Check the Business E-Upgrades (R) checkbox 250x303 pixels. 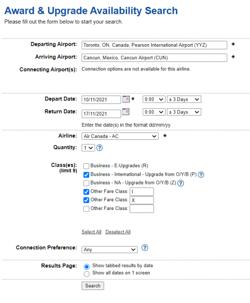click(87, 166)
